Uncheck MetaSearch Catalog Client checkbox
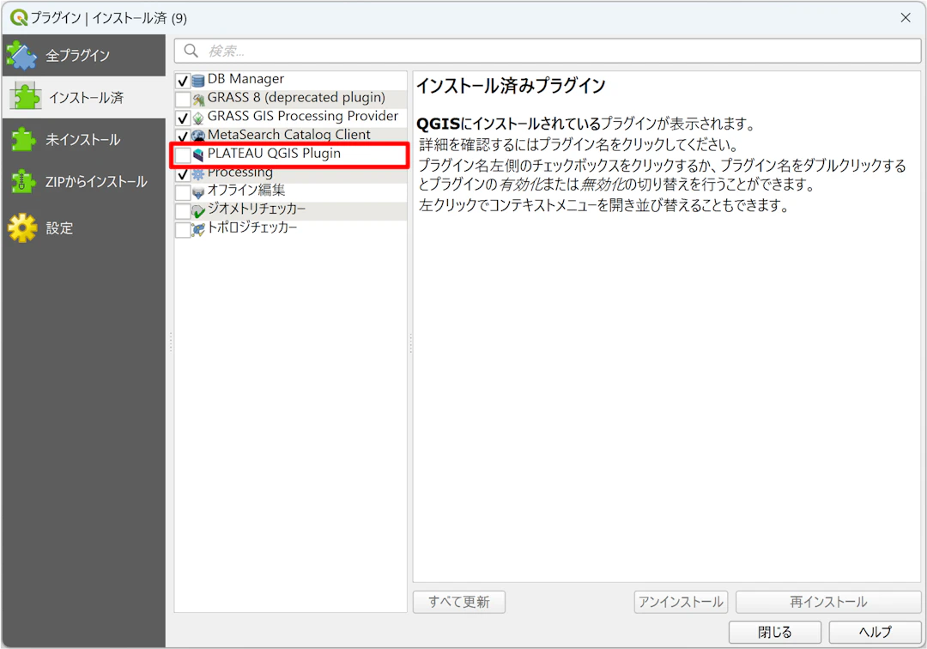Image resolution: width=927 pixels, height=649 pixels. point(183,136)
